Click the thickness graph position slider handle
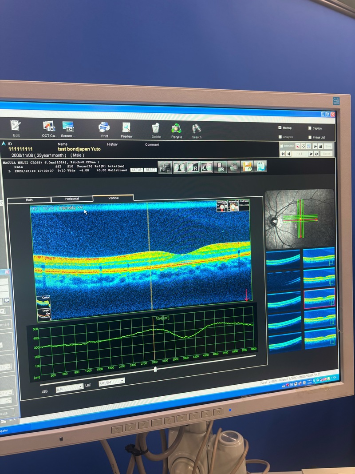The image size is (355, 474). coord(155,369)
